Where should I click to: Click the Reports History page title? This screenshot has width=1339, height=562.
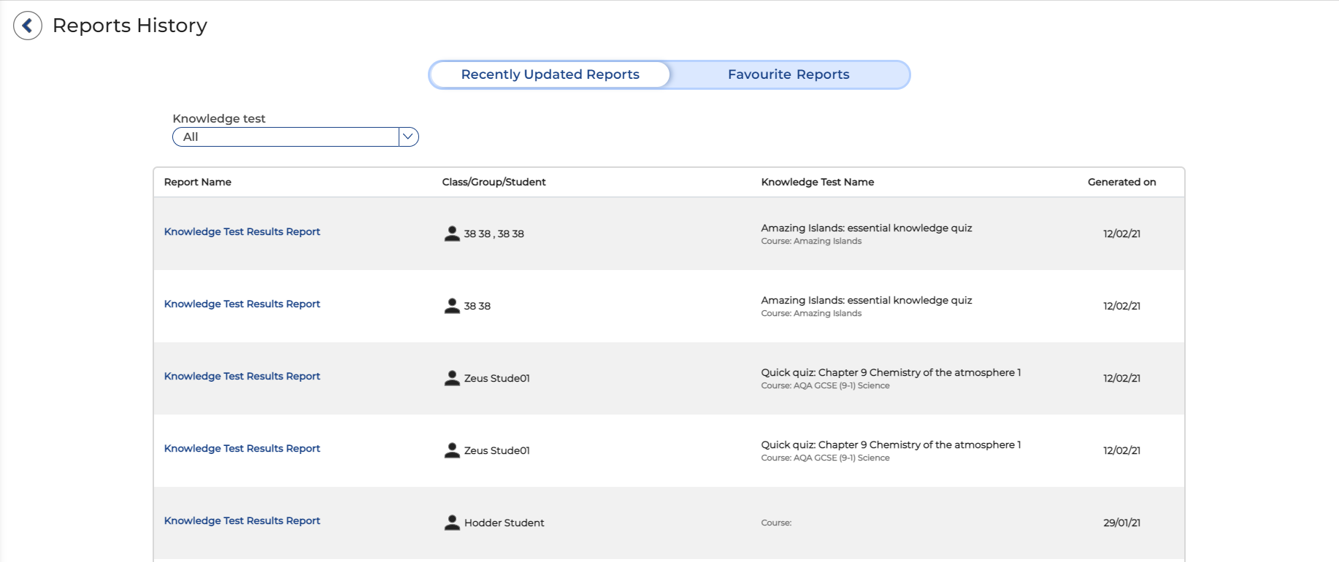(x=130, y=26)
